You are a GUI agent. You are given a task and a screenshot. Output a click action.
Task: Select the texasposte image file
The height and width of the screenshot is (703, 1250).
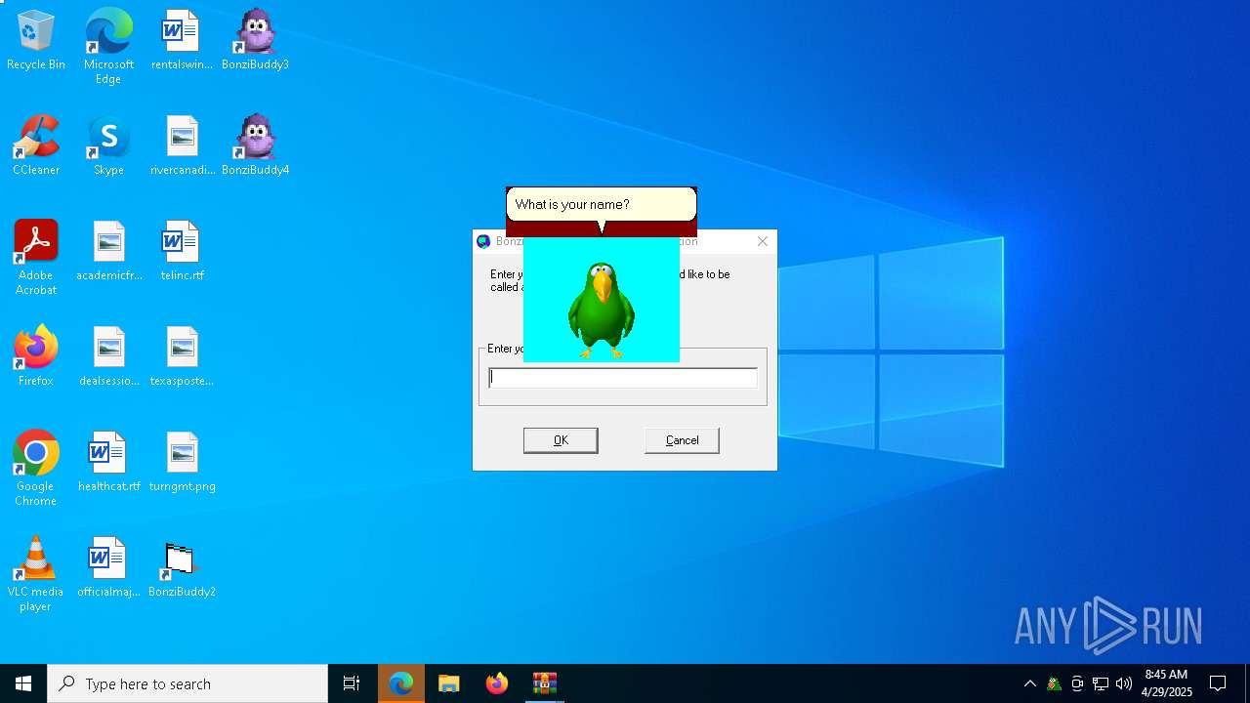point(182,357)
